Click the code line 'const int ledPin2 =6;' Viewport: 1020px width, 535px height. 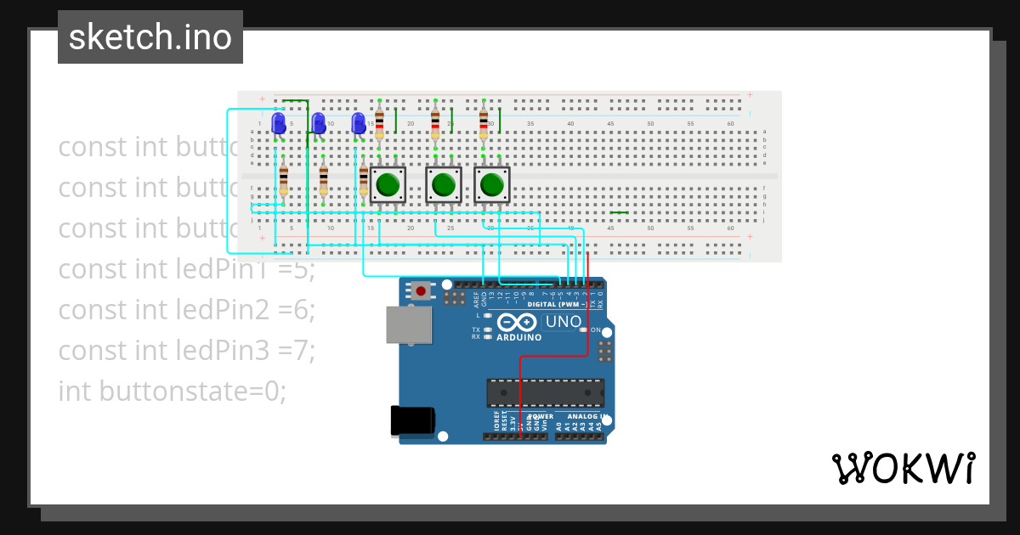pyautogui.click(x=187, y=310)
